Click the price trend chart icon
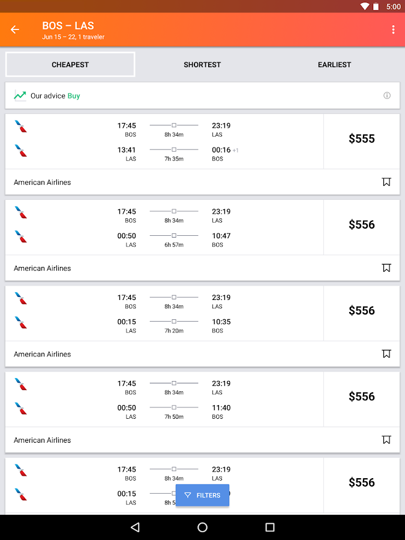The image size is (405, 540). pos(20,95)
